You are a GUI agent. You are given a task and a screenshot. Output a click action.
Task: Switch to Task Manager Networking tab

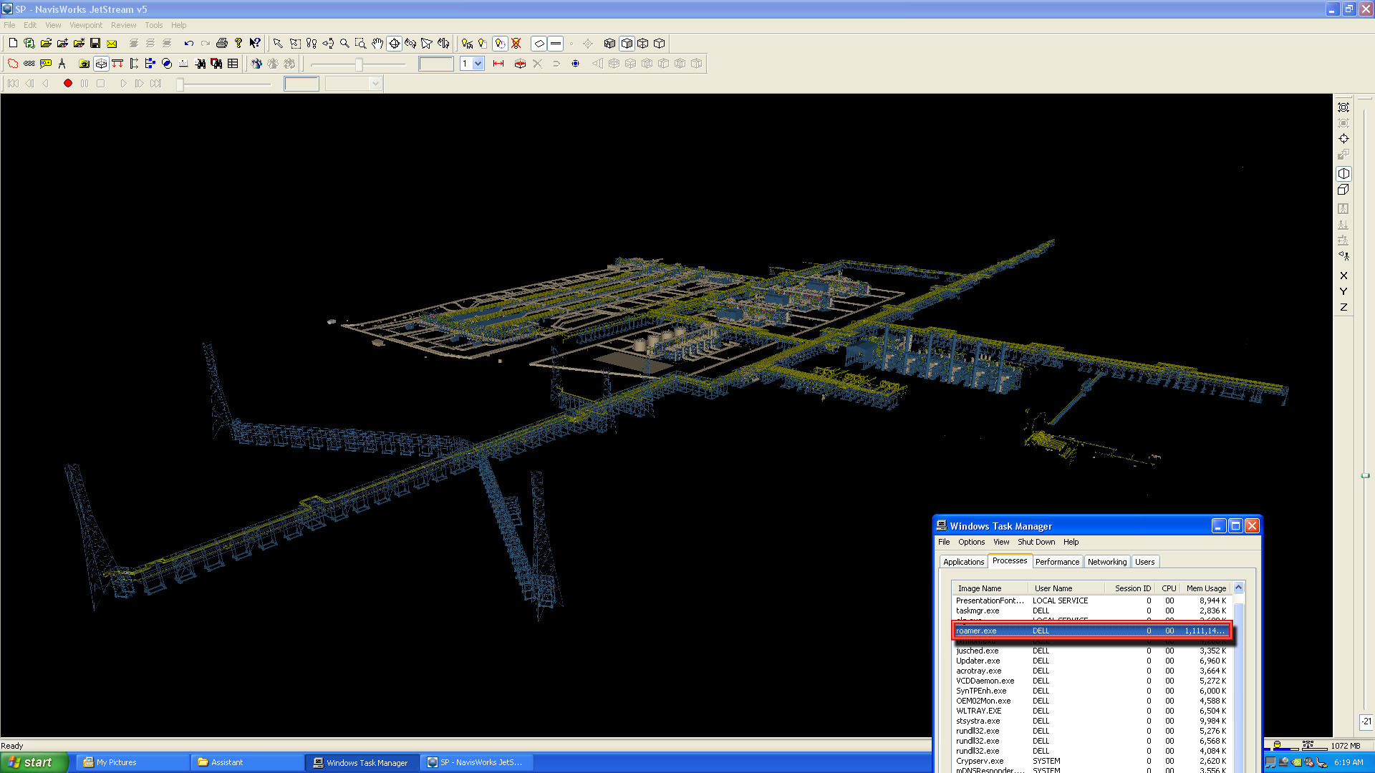click(1106, 562)
